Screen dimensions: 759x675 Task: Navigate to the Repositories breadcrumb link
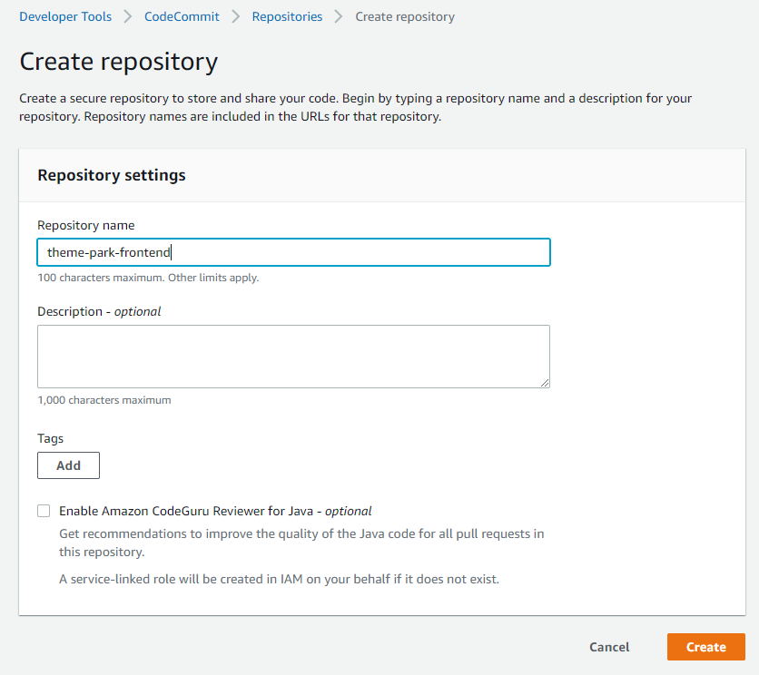coord(287,16)
